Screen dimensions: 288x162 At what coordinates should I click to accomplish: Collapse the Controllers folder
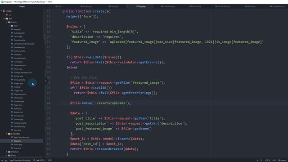7,134
